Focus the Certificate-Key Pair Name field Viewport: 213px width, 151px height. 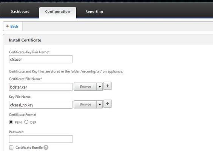41,59
